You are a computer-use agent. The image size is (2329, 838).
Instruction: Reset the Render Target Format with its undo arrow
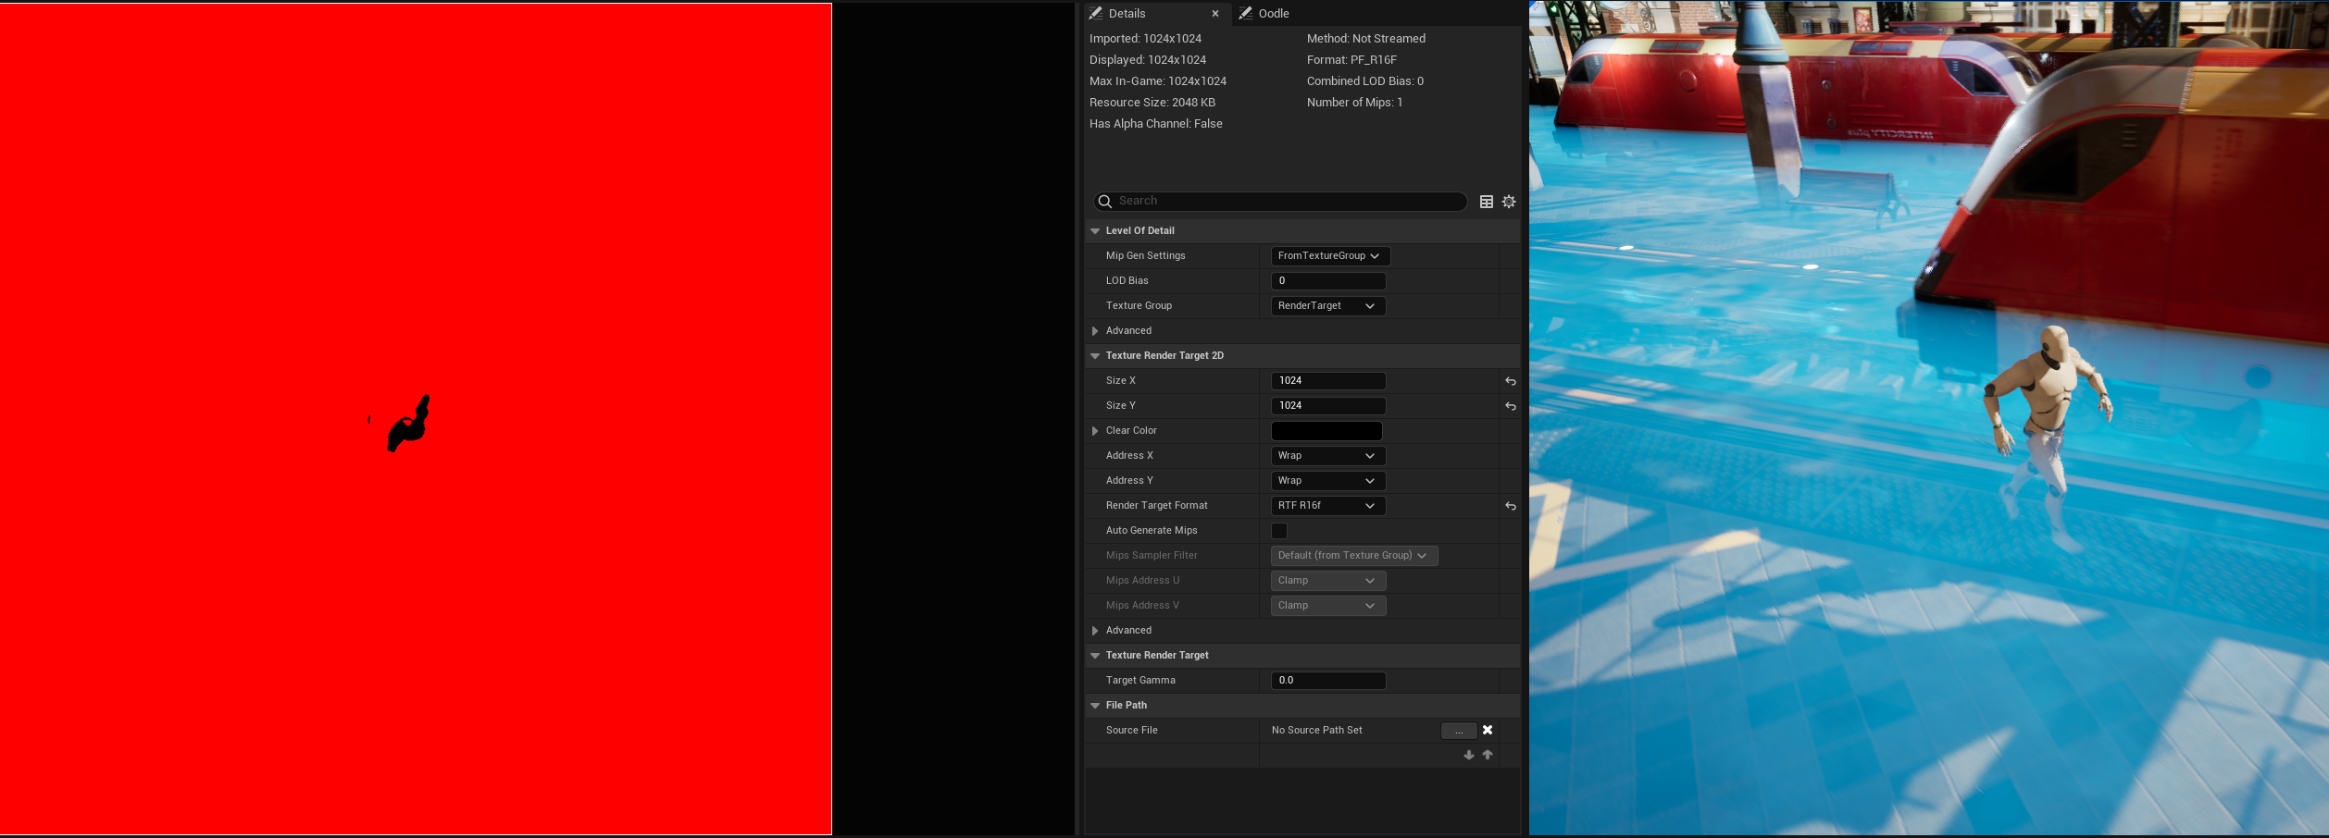point(1510,506)
